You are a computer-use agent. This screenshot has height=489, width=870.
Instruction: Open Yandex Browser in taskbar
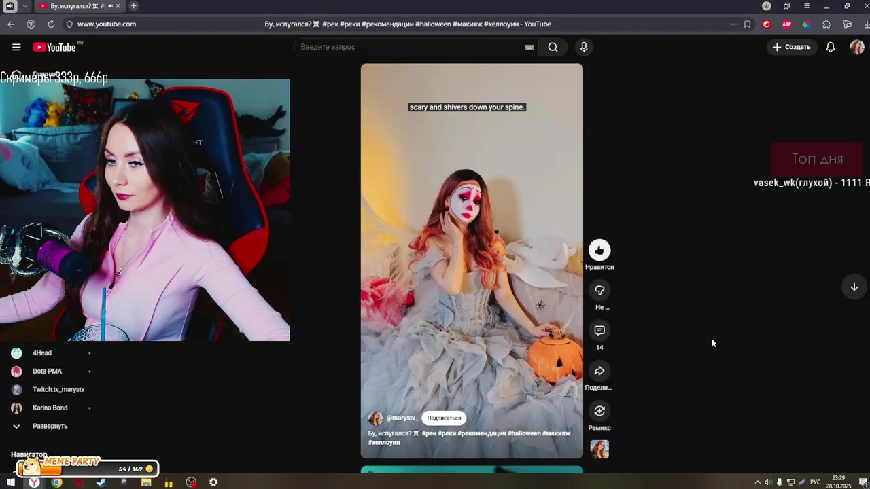(33, 482)
